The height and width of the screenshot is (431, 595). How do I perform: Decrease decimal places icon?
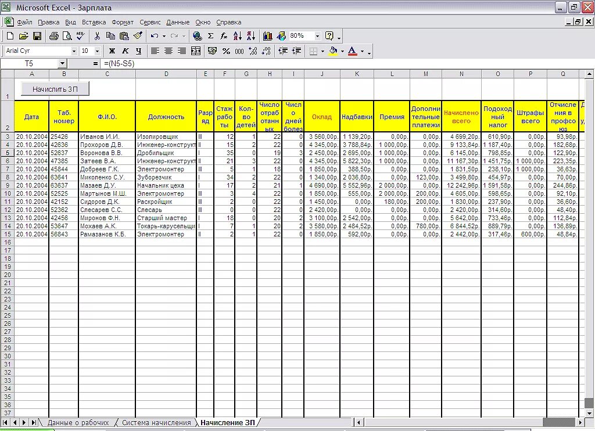[x=266, y=51]
